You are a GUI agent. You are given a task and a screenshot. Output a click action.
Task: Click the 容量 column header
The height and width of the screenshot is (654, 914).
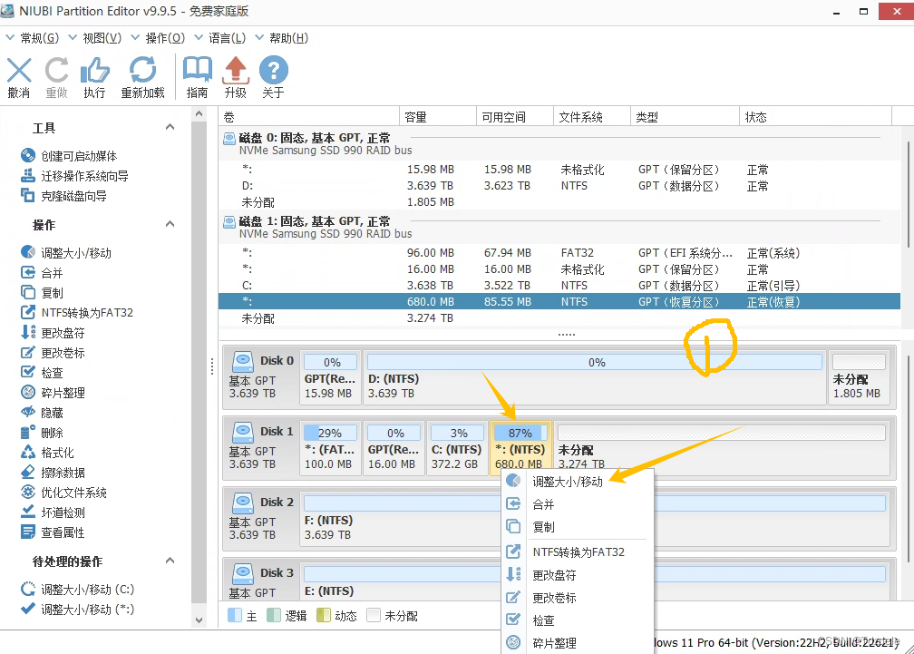(437, 117)
